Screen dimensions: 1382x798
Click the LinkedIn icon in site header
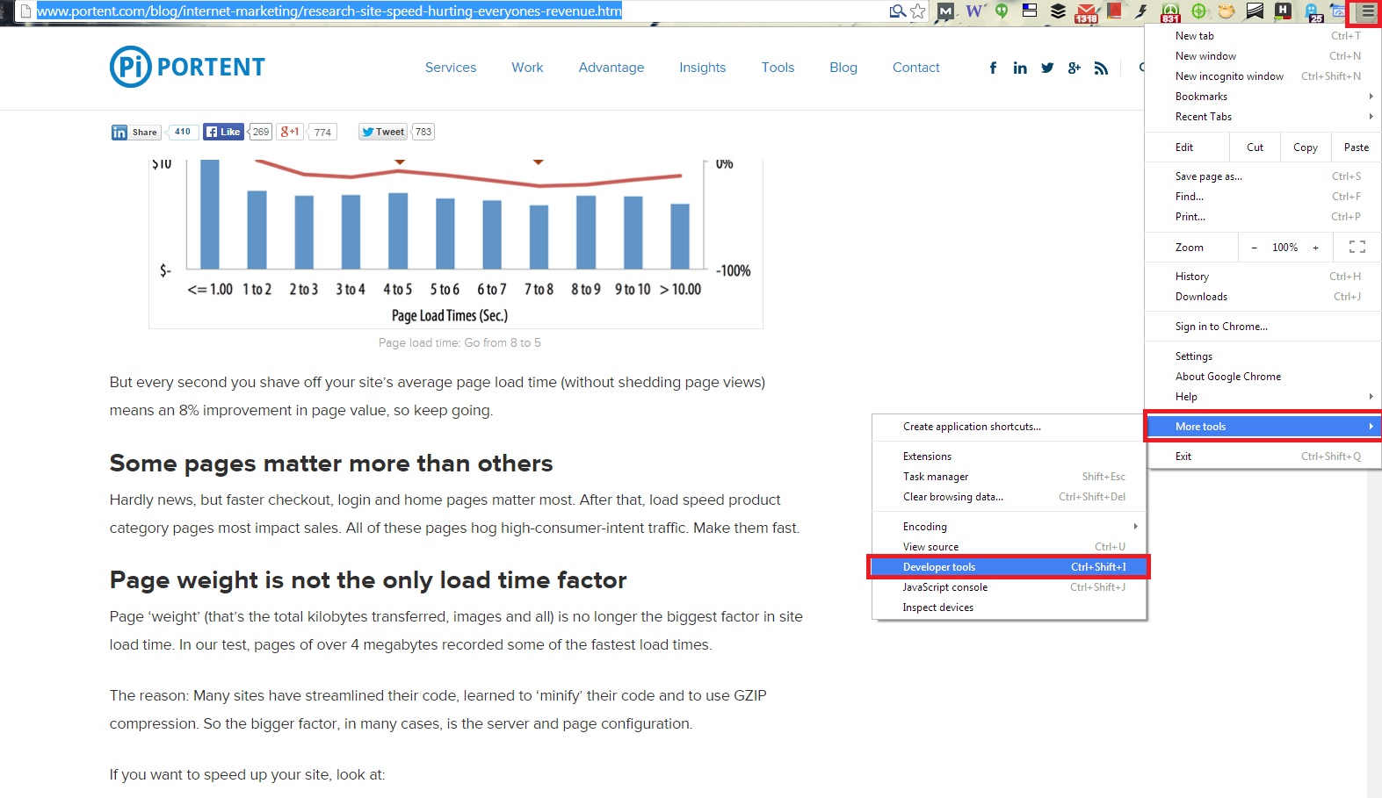click(x=1020, y=68)
